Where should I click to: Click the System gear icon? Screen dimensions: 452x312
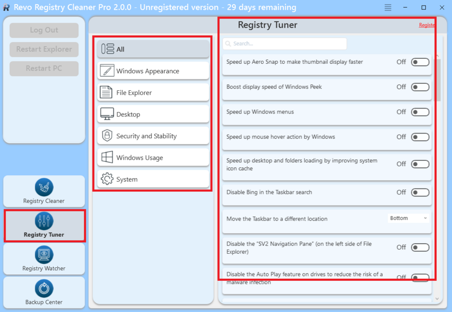[107, 179]
